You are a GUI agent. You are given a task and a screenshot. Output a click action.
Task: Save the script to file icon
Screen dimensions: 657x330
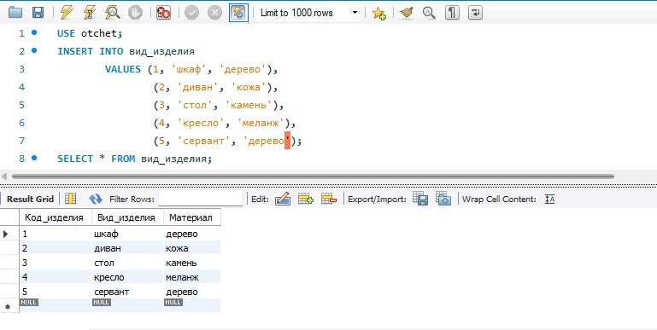38,13
